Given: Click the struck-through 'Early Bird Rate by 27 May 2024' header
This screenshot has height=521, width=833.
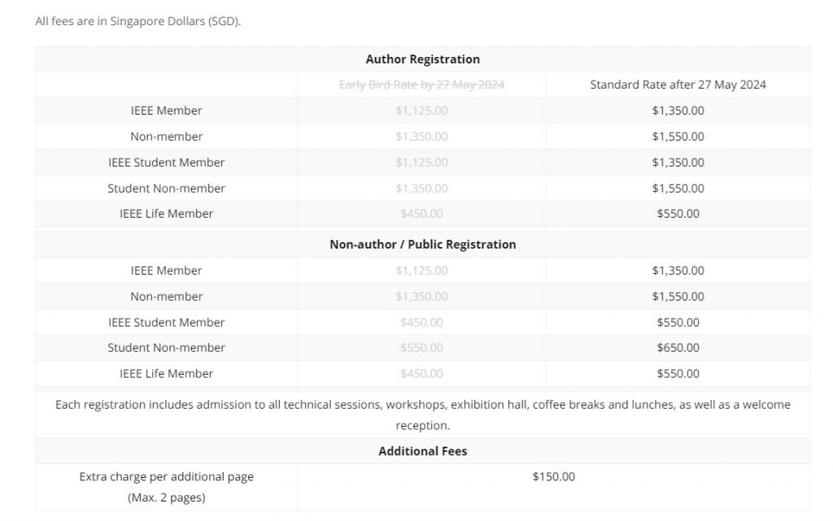Looking at the screenshot, I should (421, 85).
